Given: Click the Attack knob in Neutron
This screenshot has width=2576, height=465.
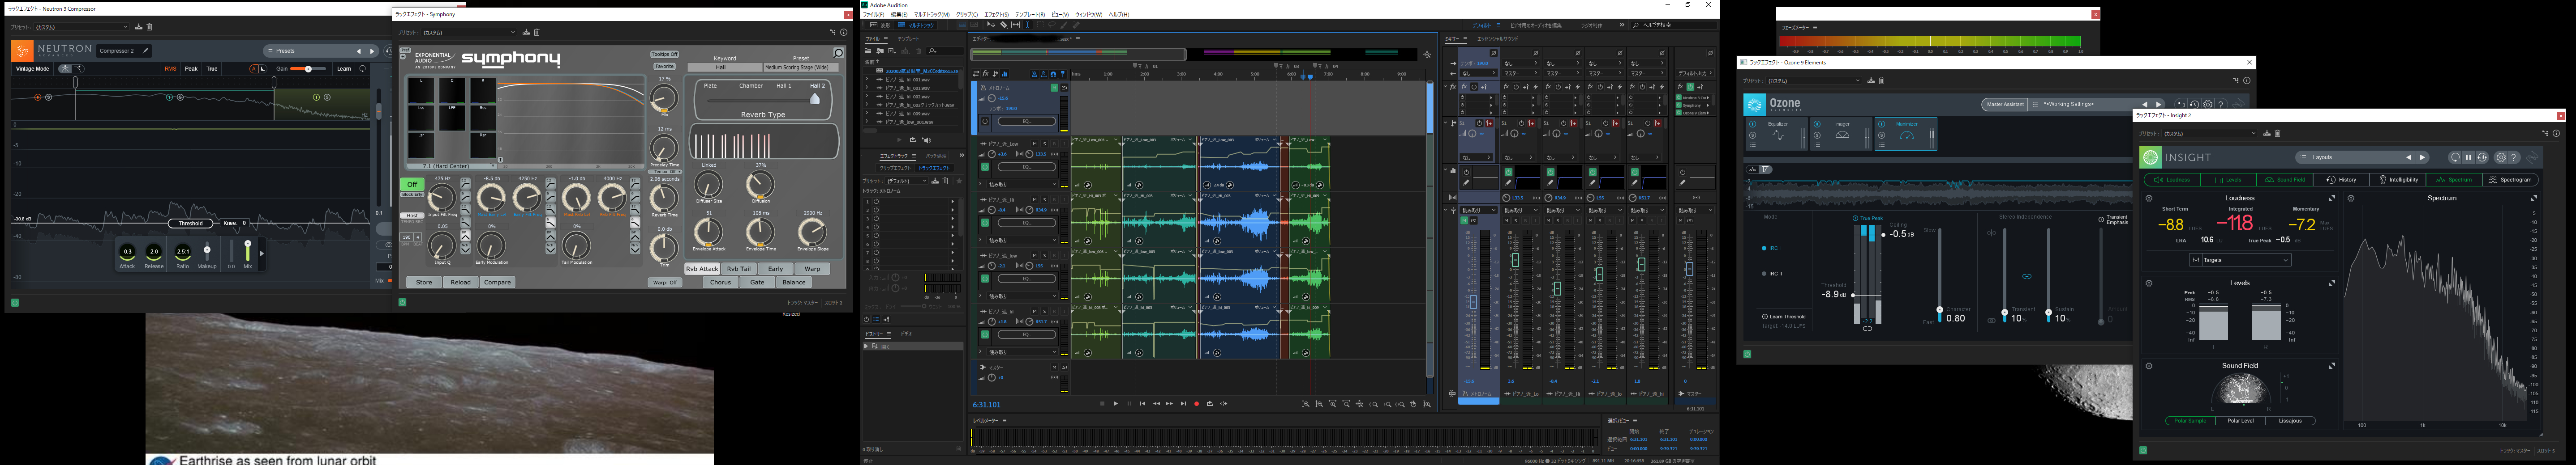Looking at the screenshot, I should point(127,251).
